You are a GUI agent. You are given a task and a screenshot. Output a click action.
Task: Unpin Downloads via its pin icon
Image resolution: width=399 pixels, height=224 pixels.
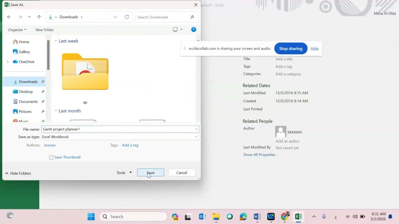43,82
